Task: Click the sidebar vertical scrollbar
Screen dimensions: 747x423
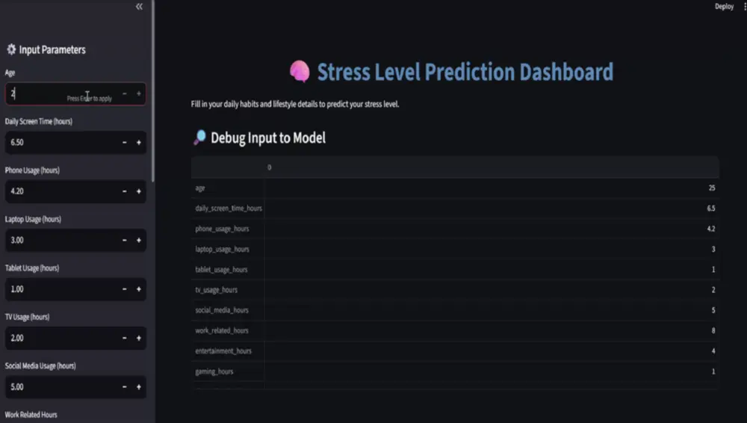Action: point(153,90)
